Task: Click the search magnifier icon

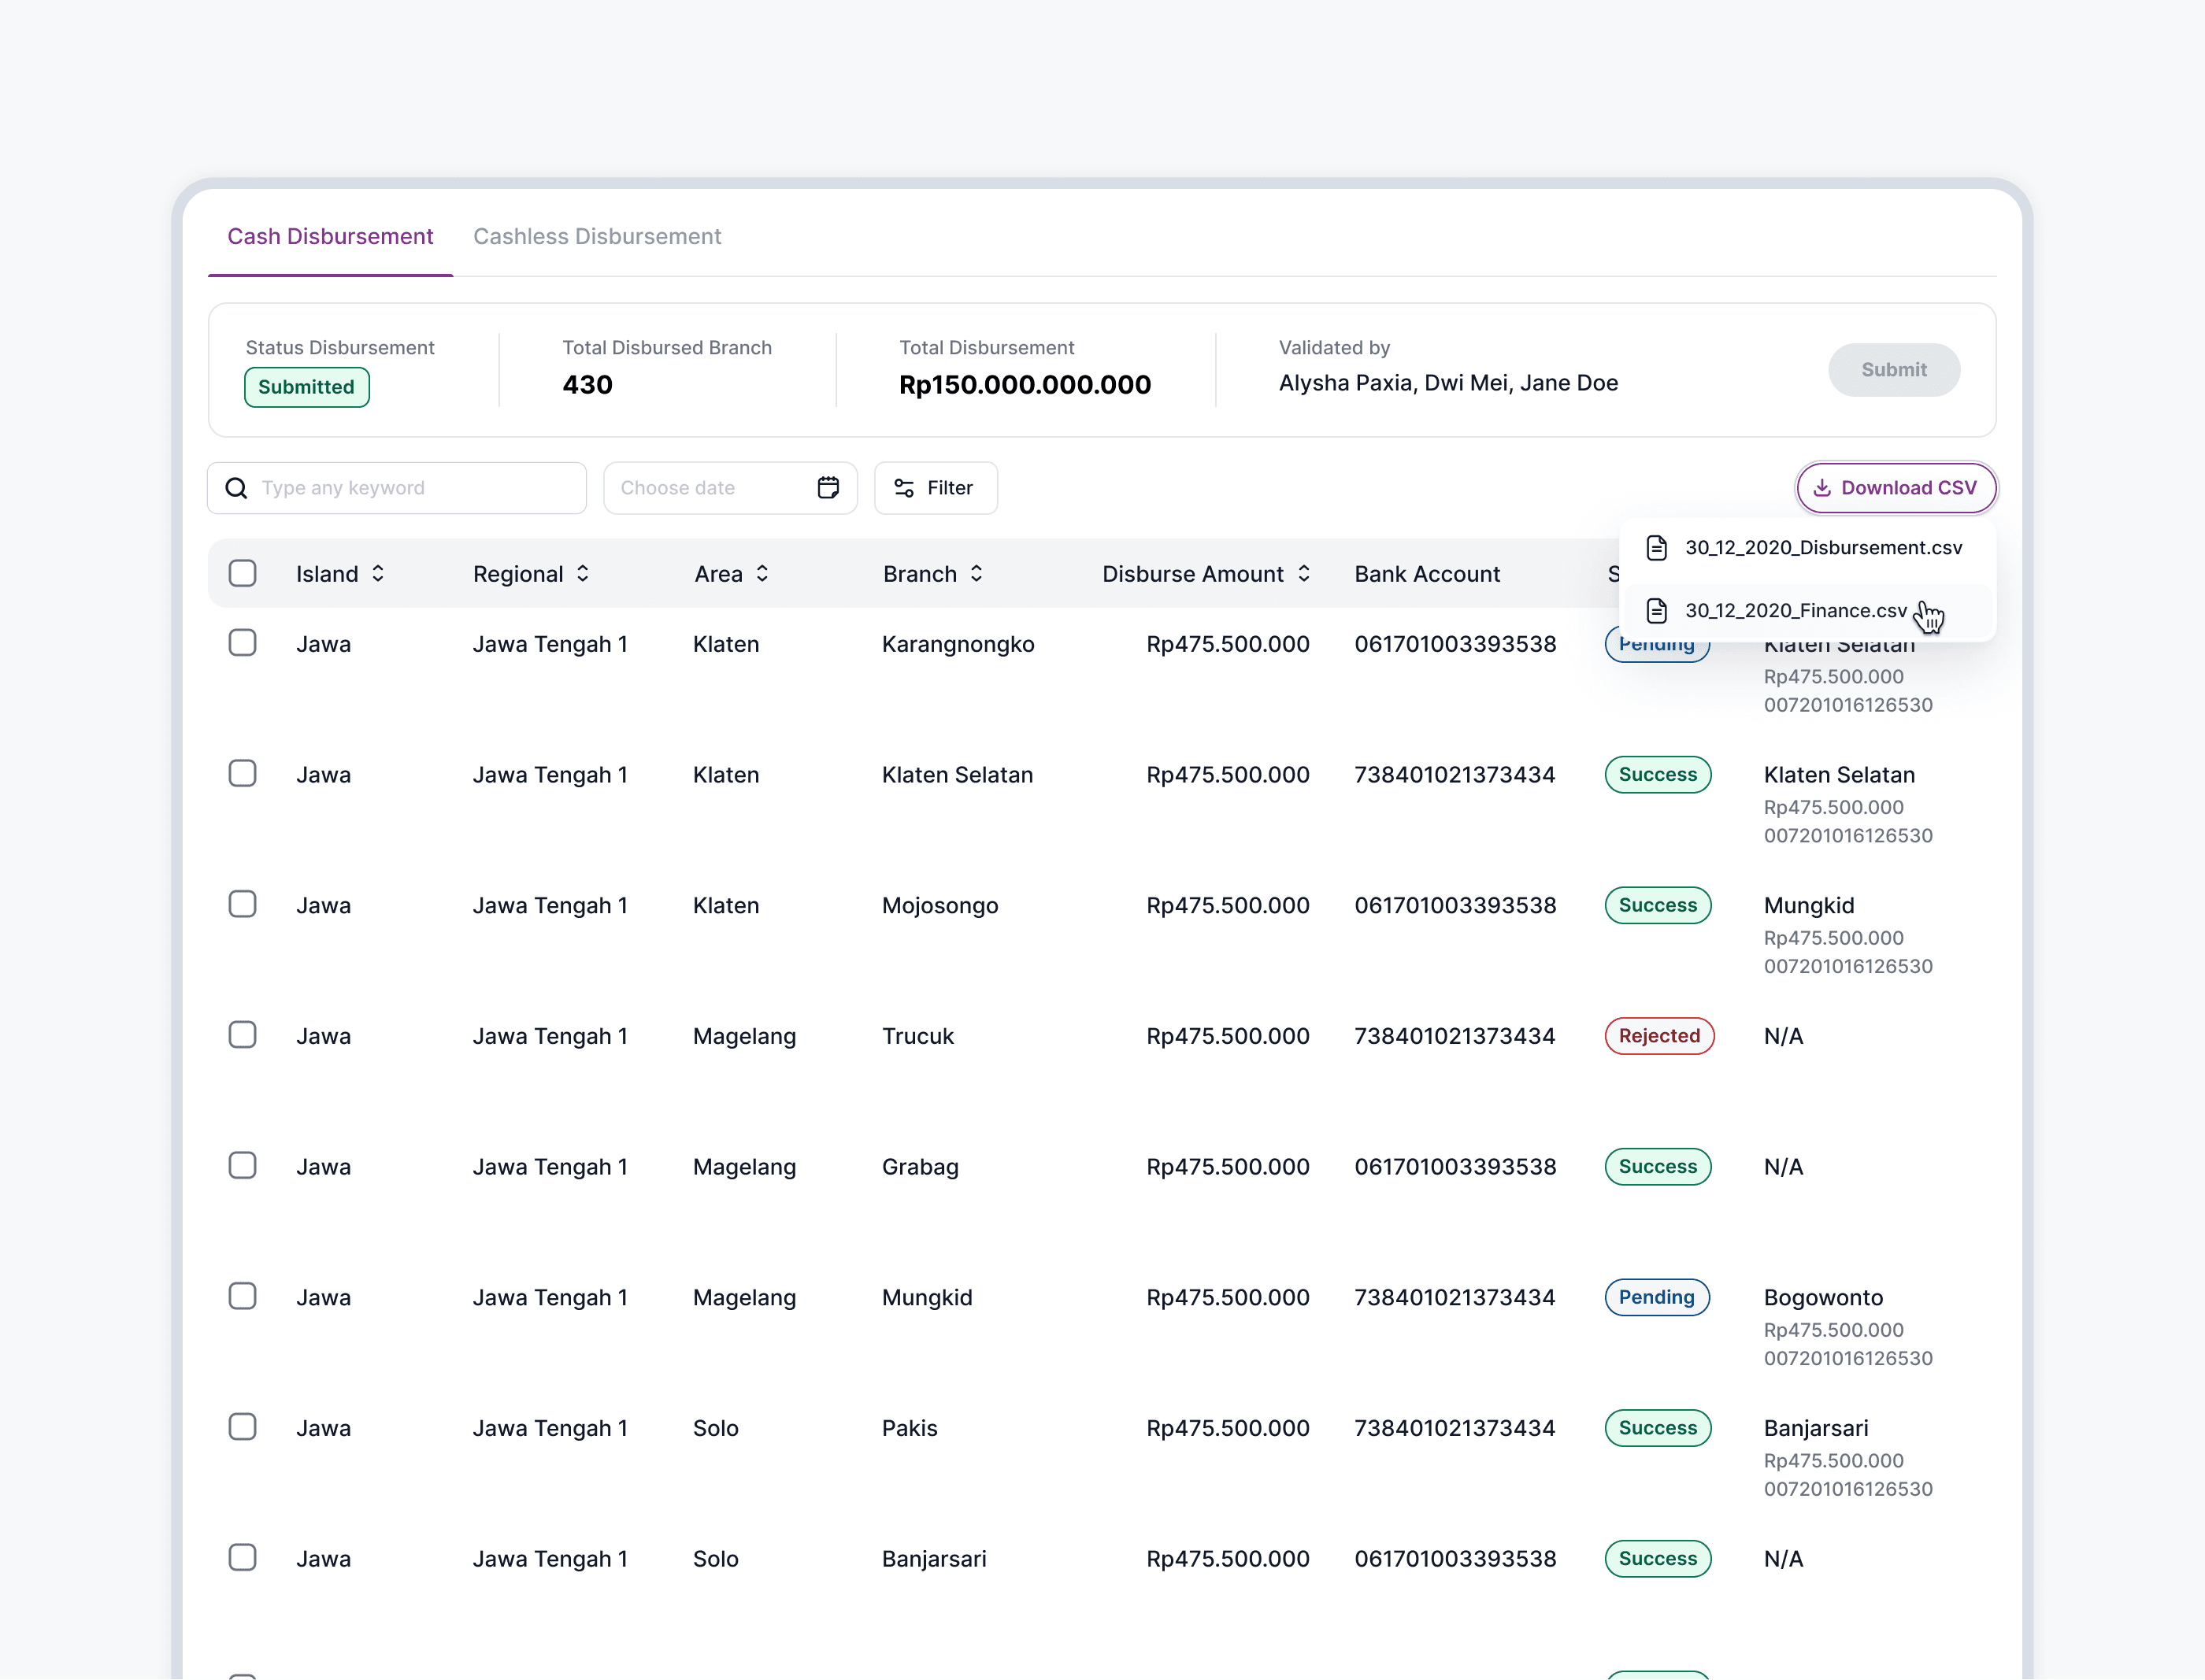Action: coord(236,488)
